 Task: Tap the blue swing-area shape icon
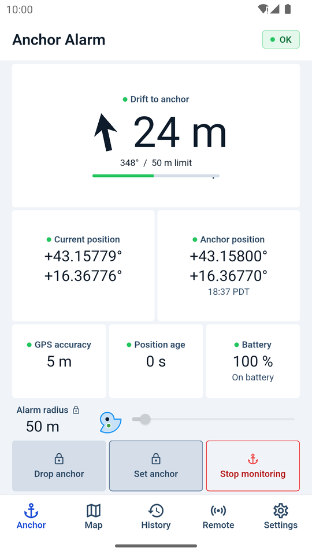(x=110, y=423)
